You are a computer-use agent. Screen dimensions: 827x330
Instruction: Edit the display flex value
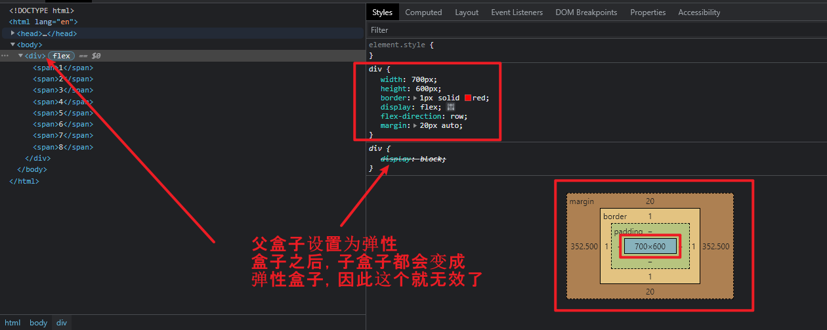429,107
